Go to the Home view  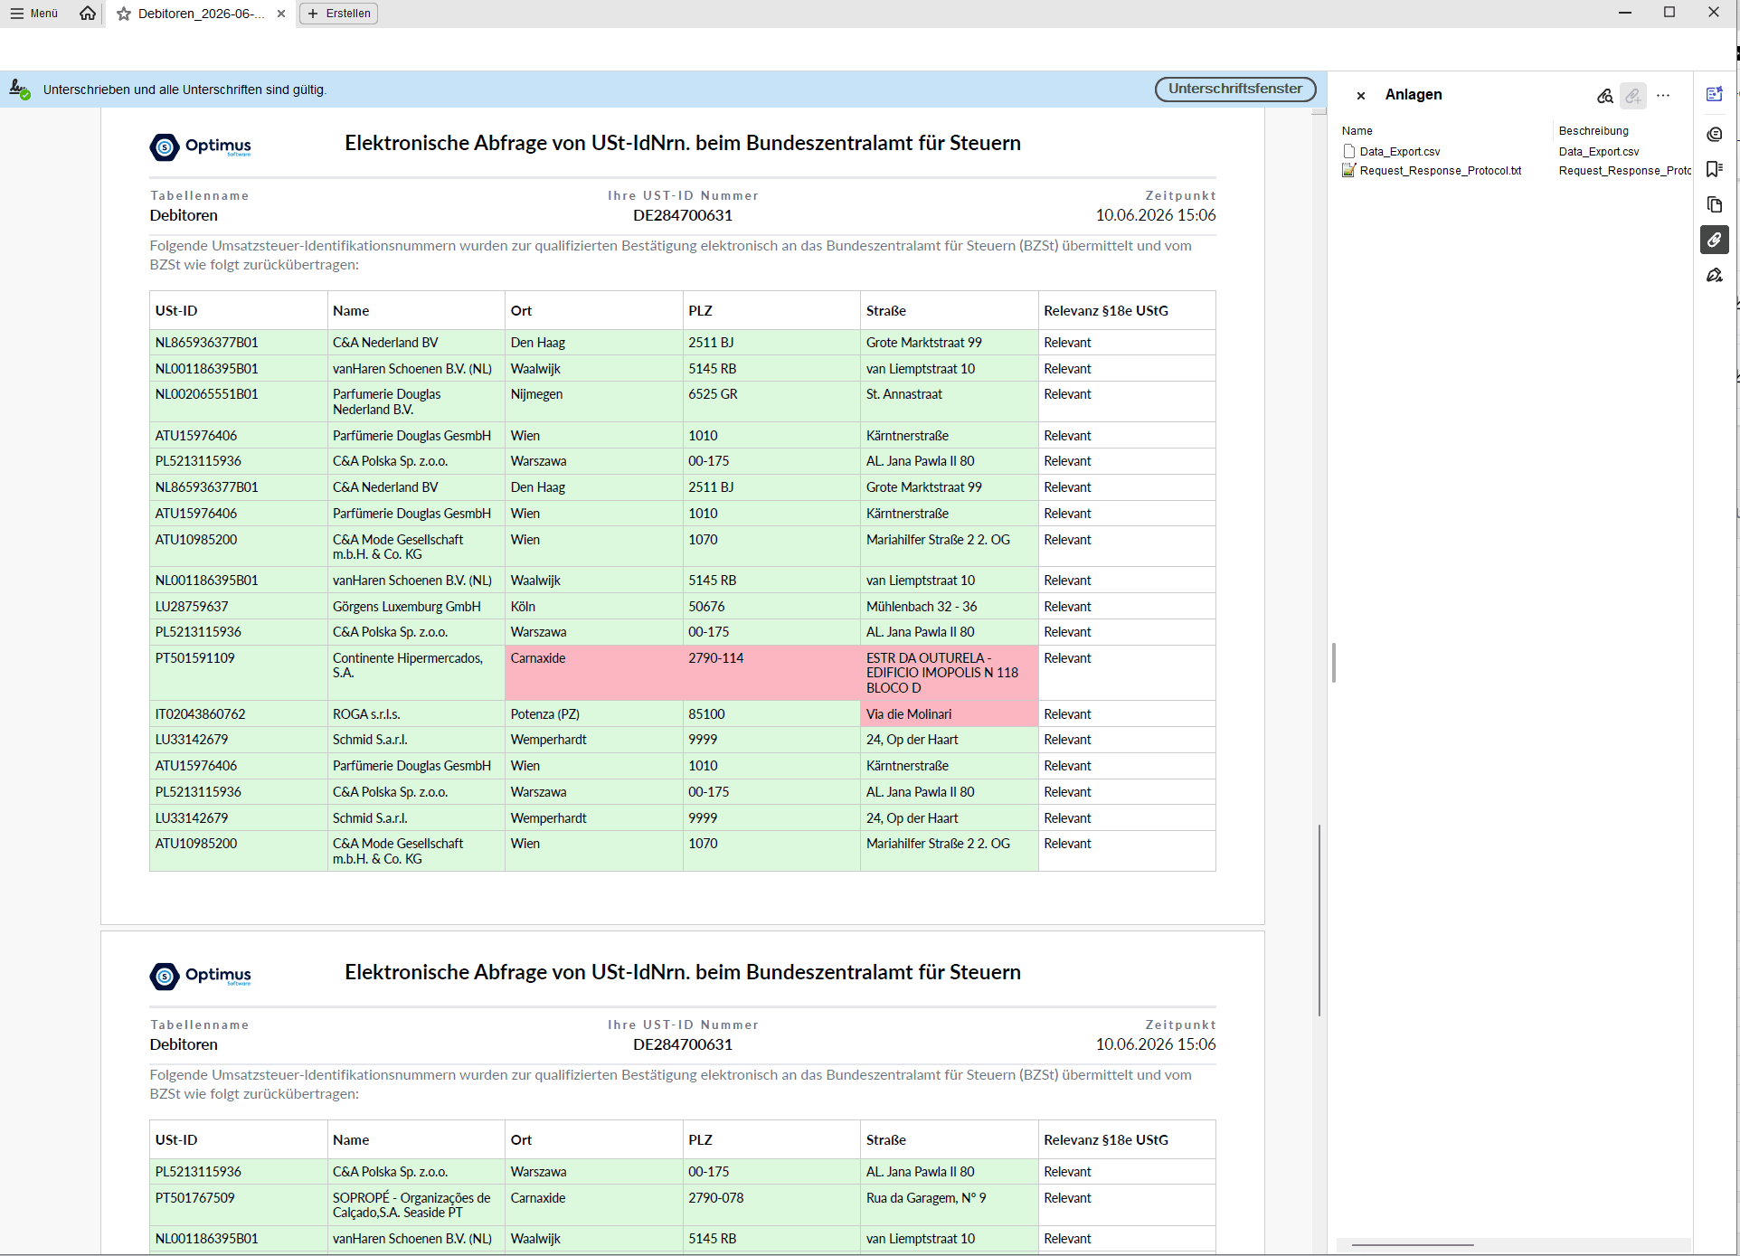click(88, 14)
